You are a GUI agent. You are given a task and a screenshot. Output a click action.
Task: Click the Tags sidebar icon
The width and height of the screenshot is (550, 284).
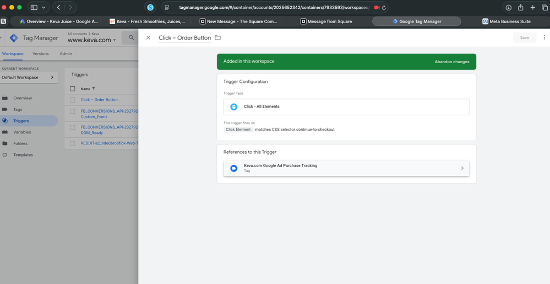[5, 109]
